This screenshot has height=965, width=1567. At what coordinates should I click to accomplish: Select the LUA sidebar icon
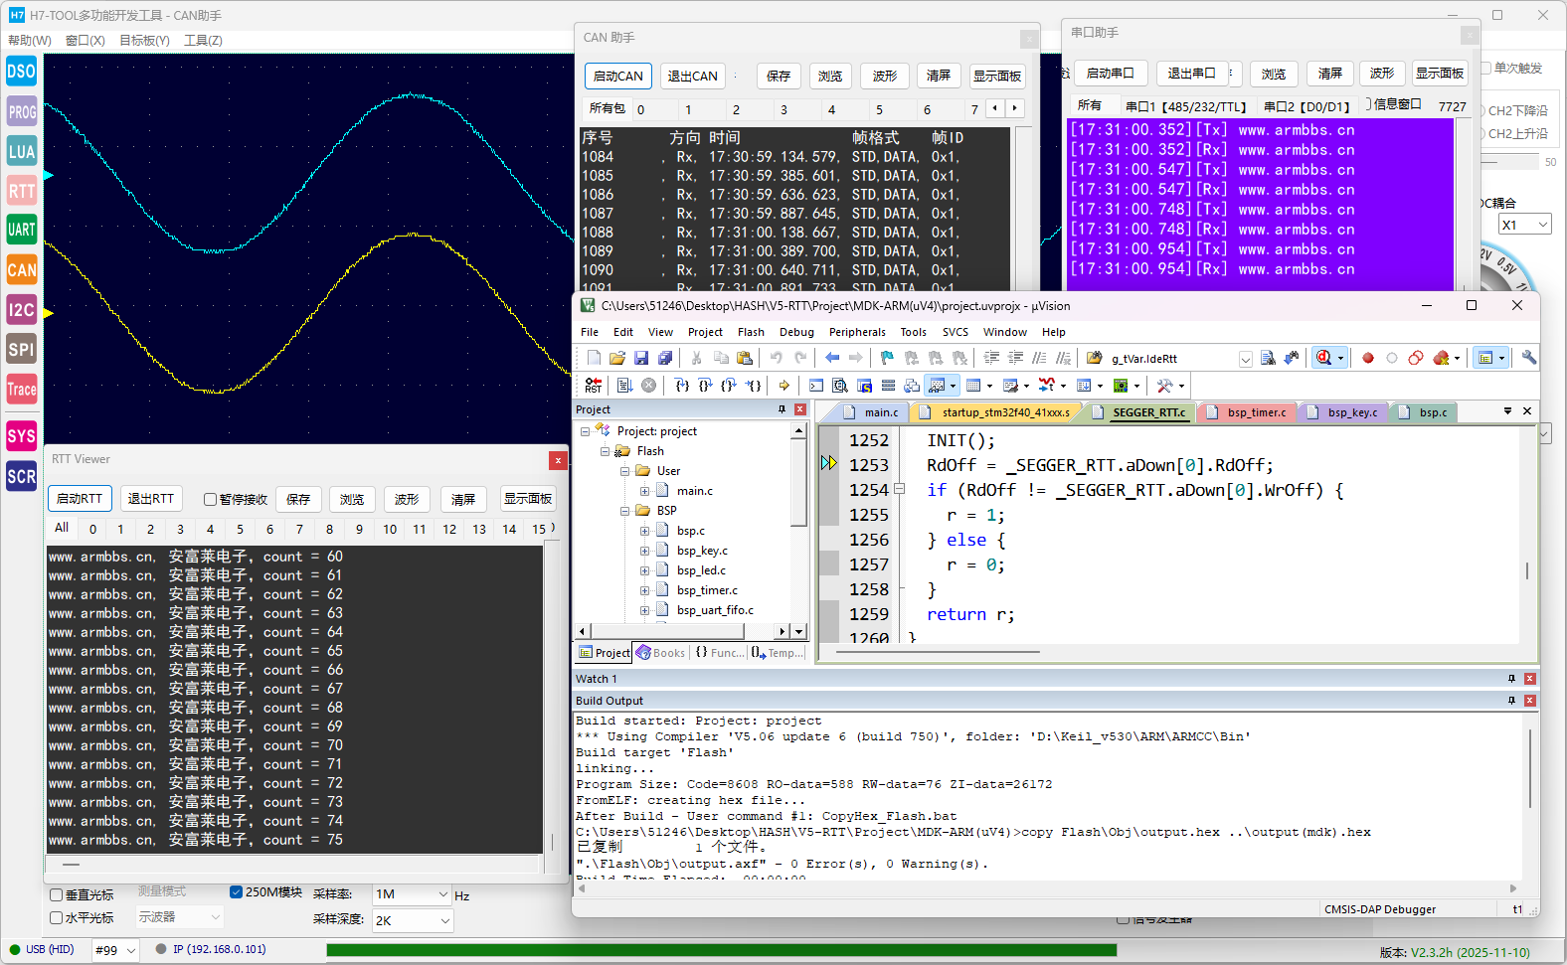(x=22, y=152)
